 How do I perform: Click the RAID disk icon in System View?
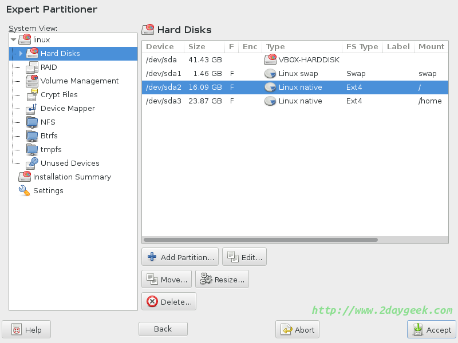tap(31, 67)
